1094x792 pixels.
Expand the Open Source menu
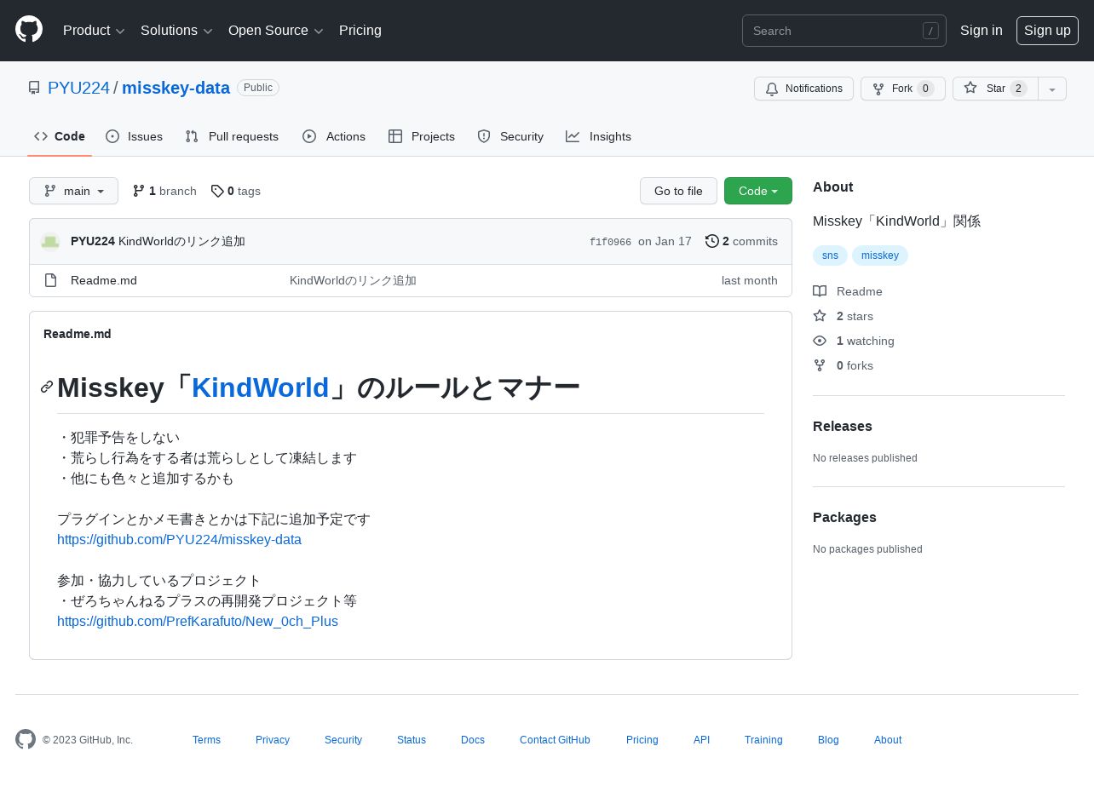click(x=276, y=31)
